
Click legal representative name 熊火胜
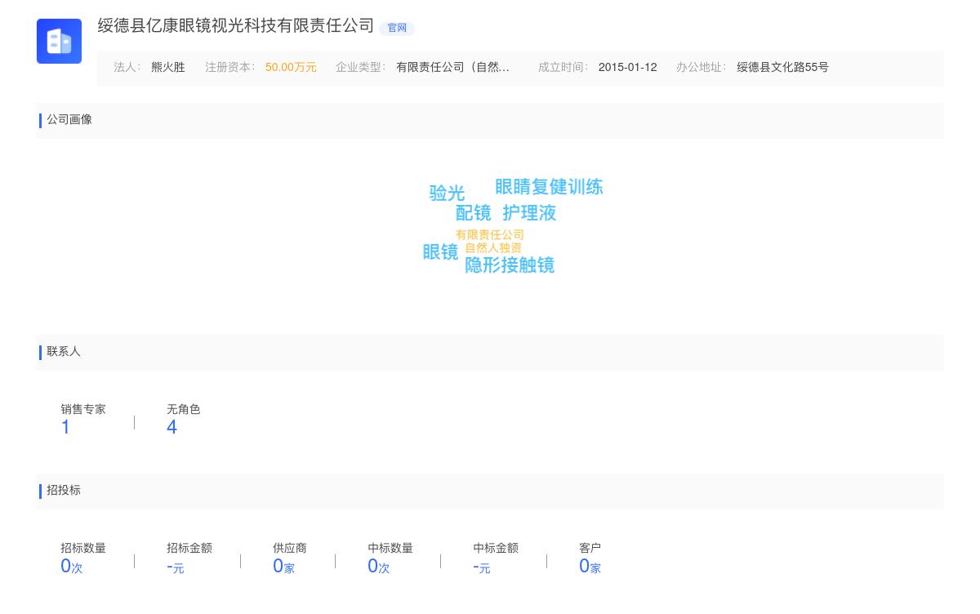tap(168, 68)
